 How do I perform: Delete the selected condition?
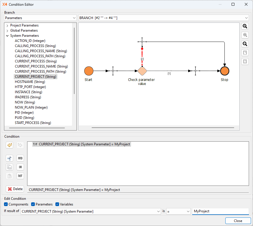point(15,189)
